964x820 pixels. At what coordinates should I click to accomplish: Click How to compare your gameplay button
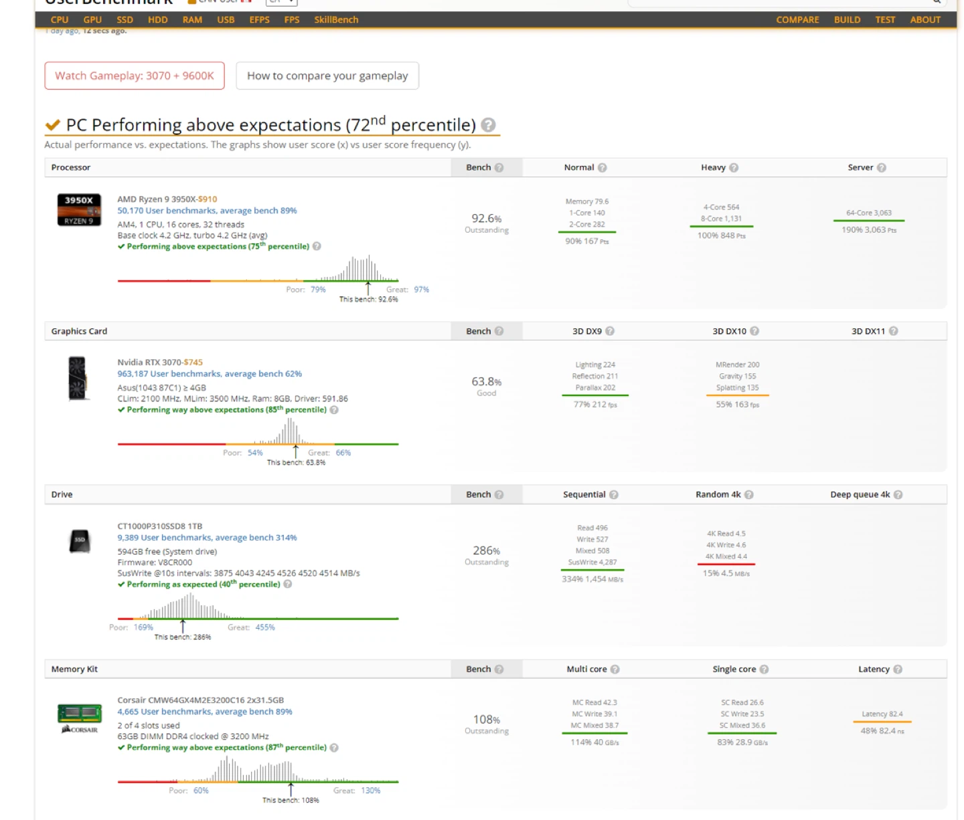point(327,76)
